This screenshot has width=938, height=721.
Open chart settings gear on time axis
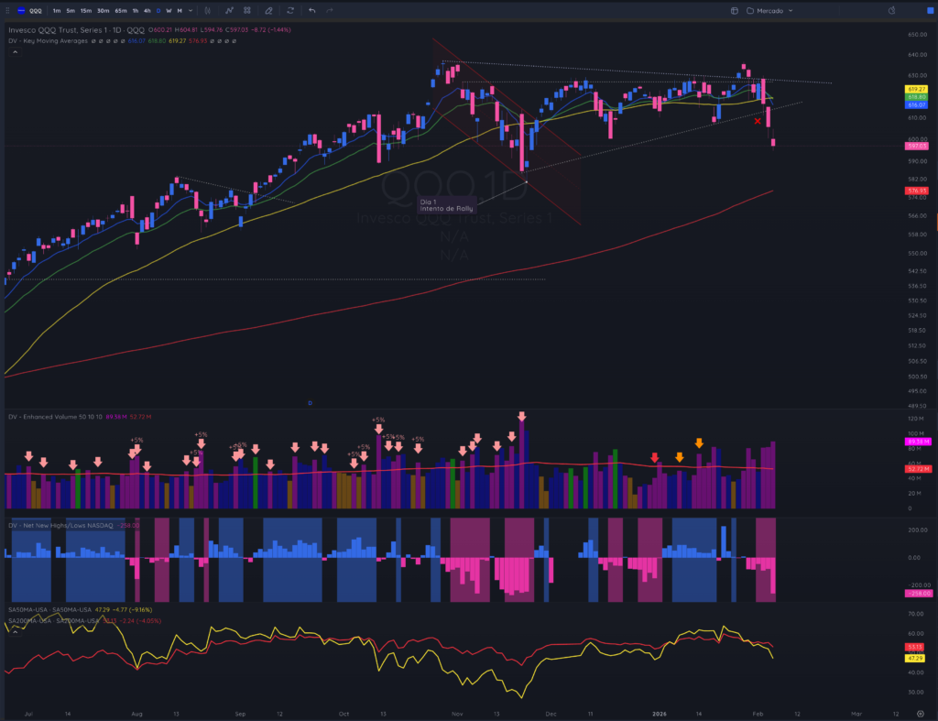click(920, 714)
